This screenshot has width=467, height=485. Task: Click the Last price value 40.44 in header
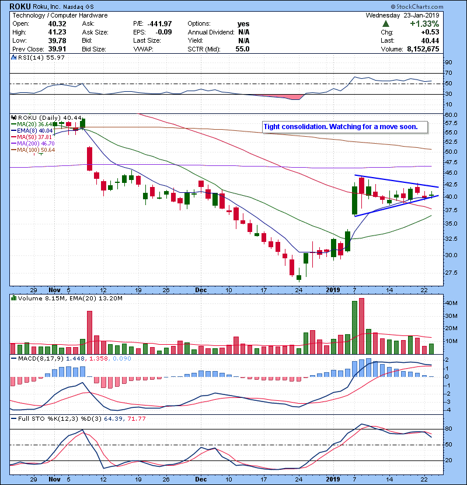[430, 40]
